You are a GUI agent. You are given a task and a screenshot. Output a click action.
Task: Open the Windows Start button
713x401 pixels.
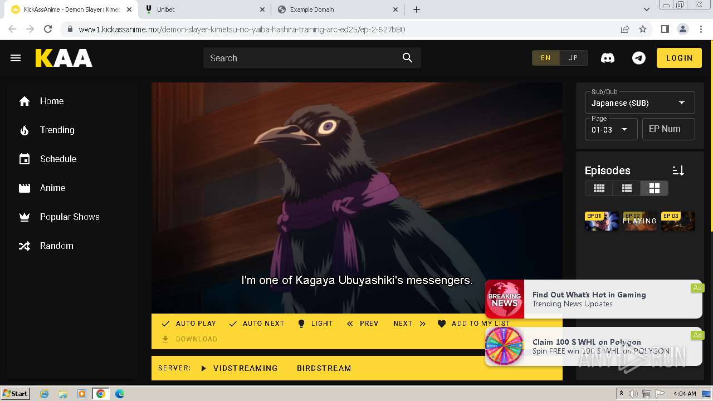pos(16,394)
